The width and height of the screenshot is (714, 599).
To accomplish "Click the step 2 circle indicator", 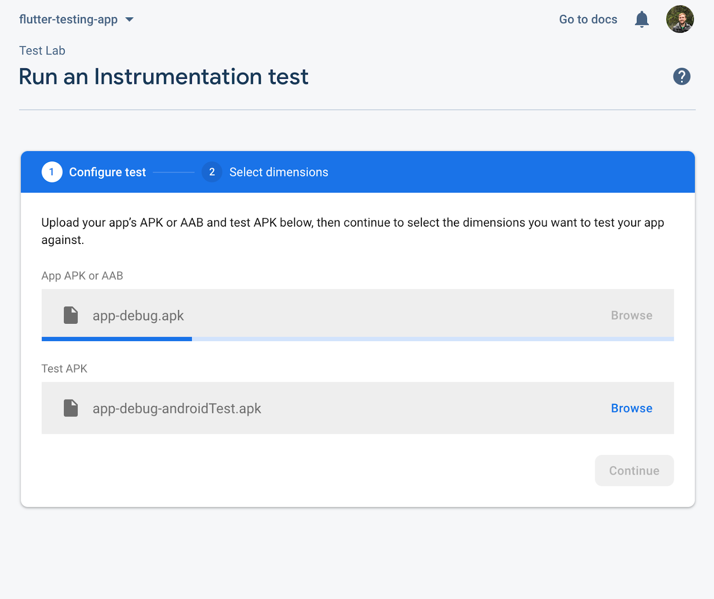I will click(x=212, y=172).
